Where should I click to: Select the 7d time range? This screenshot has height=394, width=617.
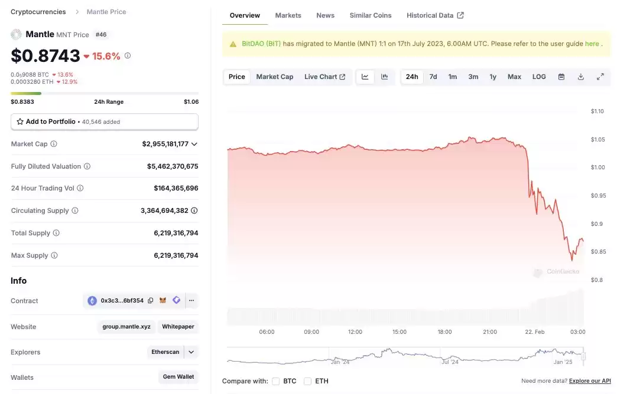(433, 77)
